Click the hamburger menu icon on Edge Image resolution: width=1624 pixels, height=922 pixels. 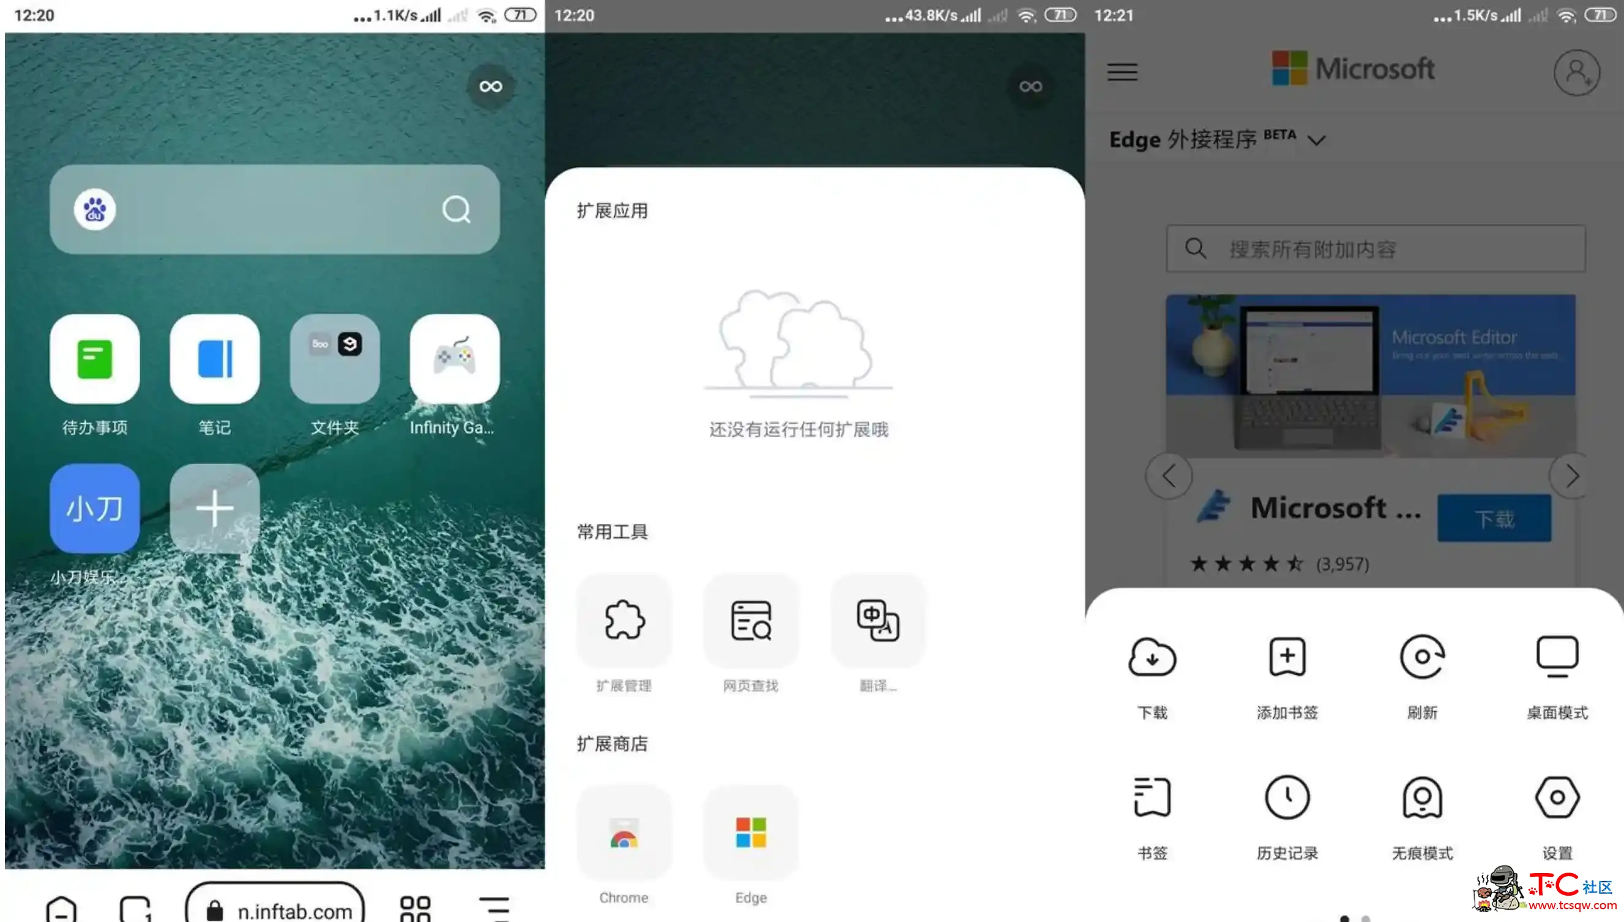[1122, 70]
